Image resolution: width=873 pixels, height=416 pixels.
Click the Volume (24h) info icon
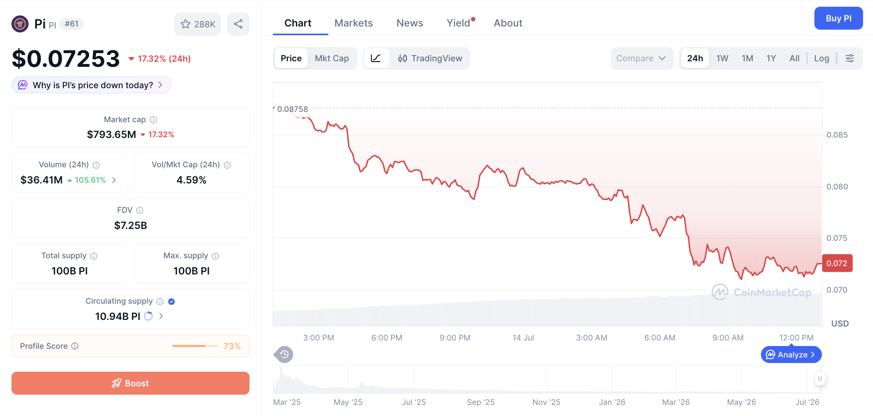96,165
